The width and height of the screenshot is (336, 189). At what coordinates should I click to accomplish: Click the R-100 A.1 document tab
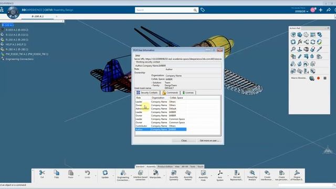coord(38,16)
